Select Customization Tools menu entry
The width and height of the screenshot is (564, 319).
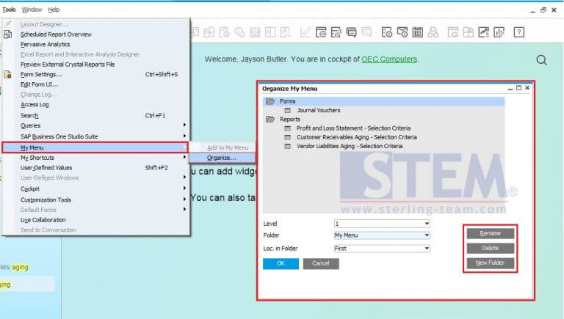pyautogui.click(x=46, y=199)
